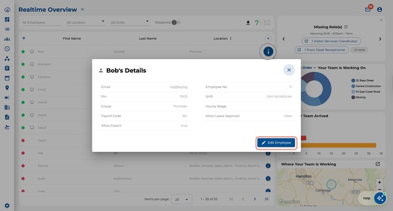Click the sort arrow in table header

24,39
